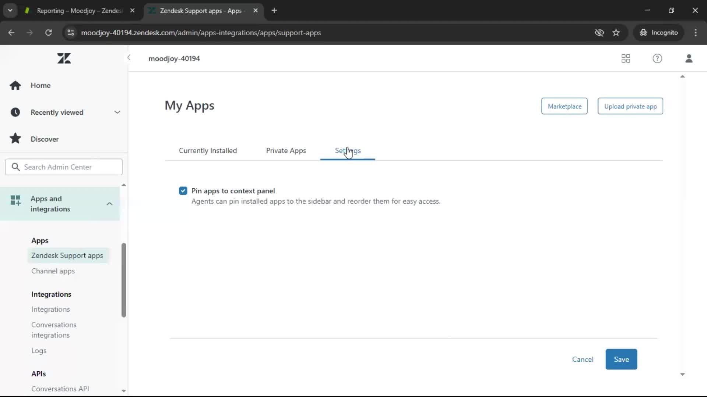Open the tab search dropdown arrow
The image size is (707, 397).
point(10,11)
